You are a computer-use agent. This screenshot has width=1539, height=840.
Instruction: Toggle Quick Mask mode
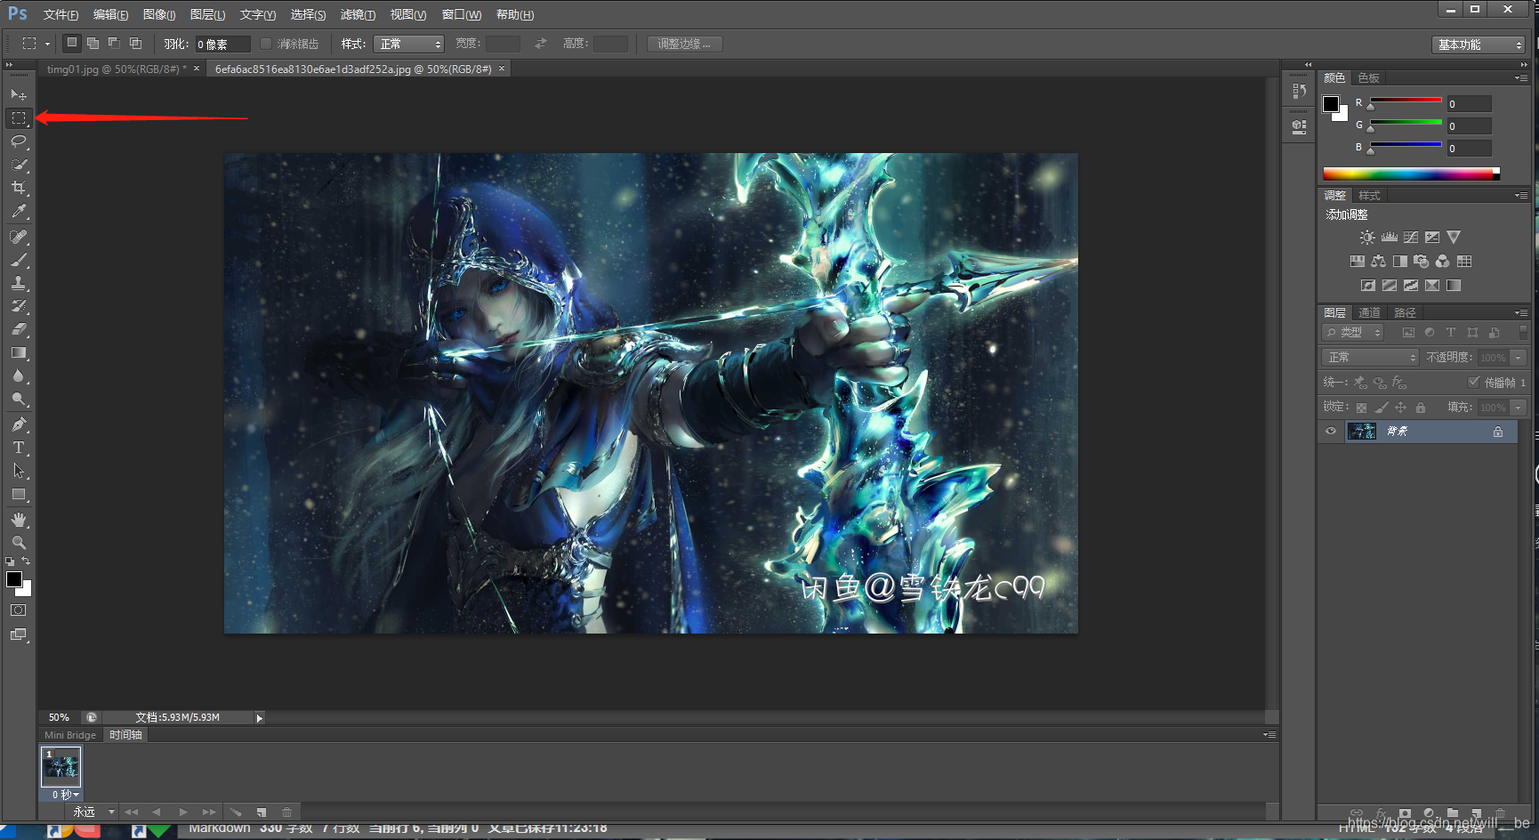[19, 610]
